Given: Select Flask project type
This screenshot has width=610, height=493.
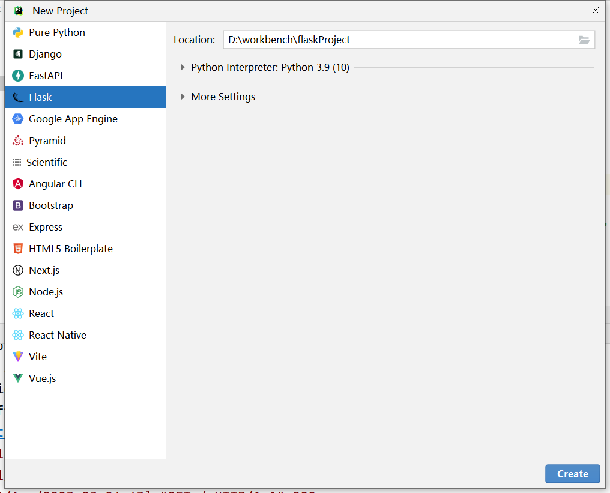Looking at the screenshot, I should tap(85, 97).
